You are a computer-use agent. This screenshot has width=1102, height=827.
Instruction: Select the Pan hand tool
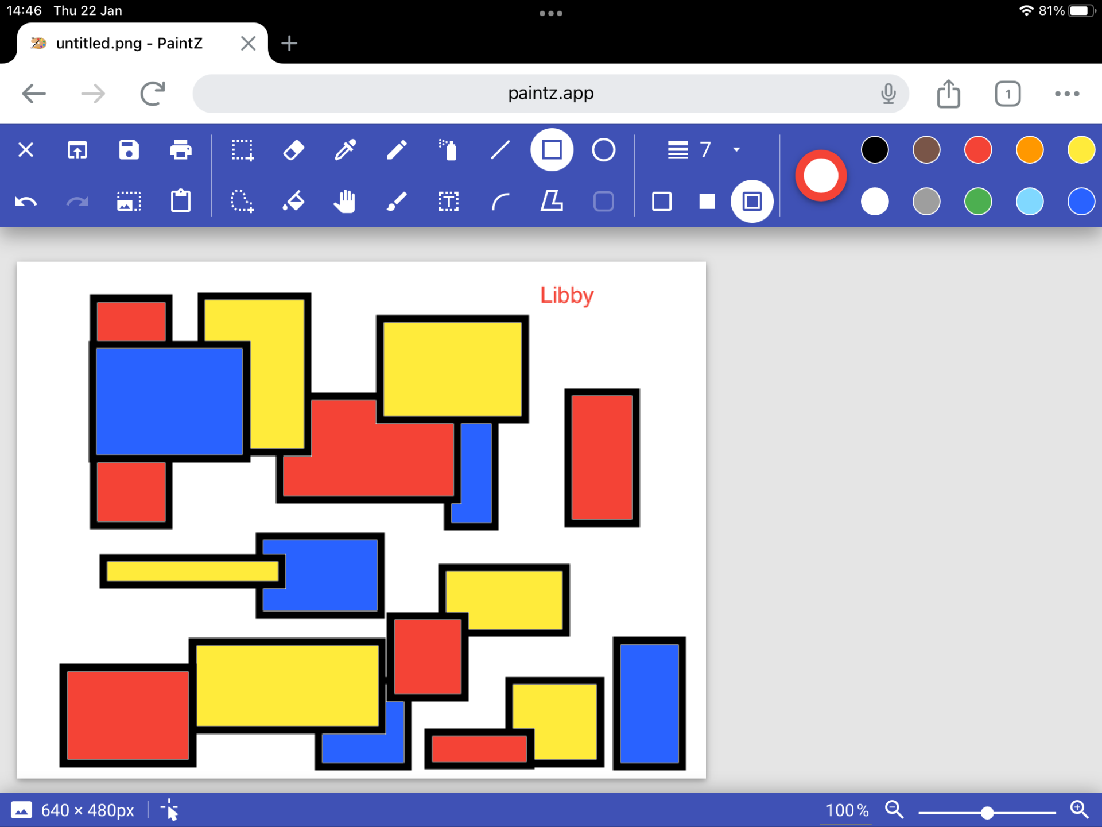tap(345, 202)
